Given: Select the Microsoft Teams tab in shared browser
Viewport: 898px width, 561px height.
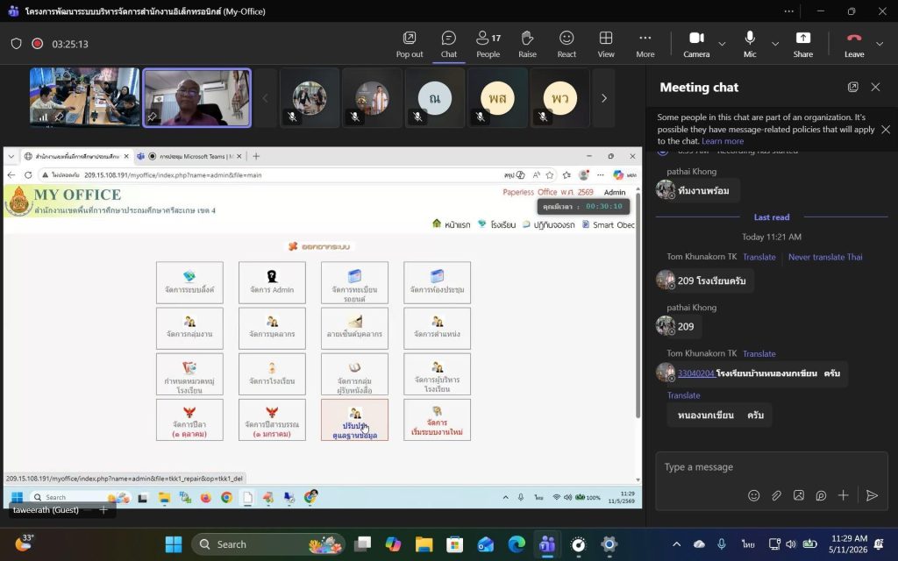Looking at the screenshot, I should pos(189,156).
